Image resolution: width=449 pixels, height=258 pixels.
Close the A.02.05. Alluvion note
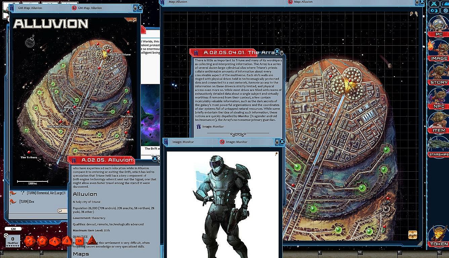pyautogui.click(x=155, y=159)
